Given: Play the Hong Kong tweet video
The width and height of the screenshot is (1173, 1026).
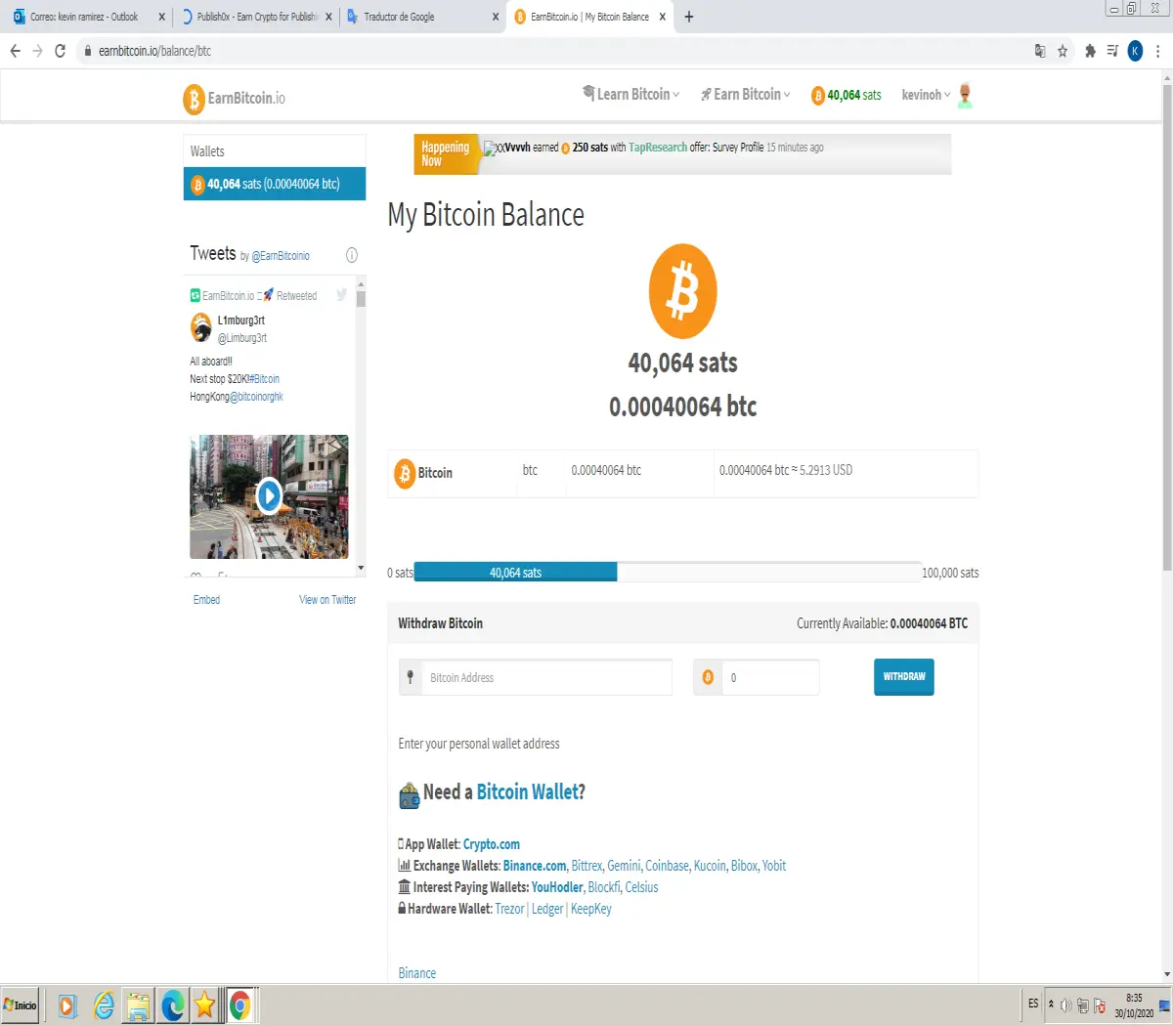Looking at the screenshot, I should [269, 496].
